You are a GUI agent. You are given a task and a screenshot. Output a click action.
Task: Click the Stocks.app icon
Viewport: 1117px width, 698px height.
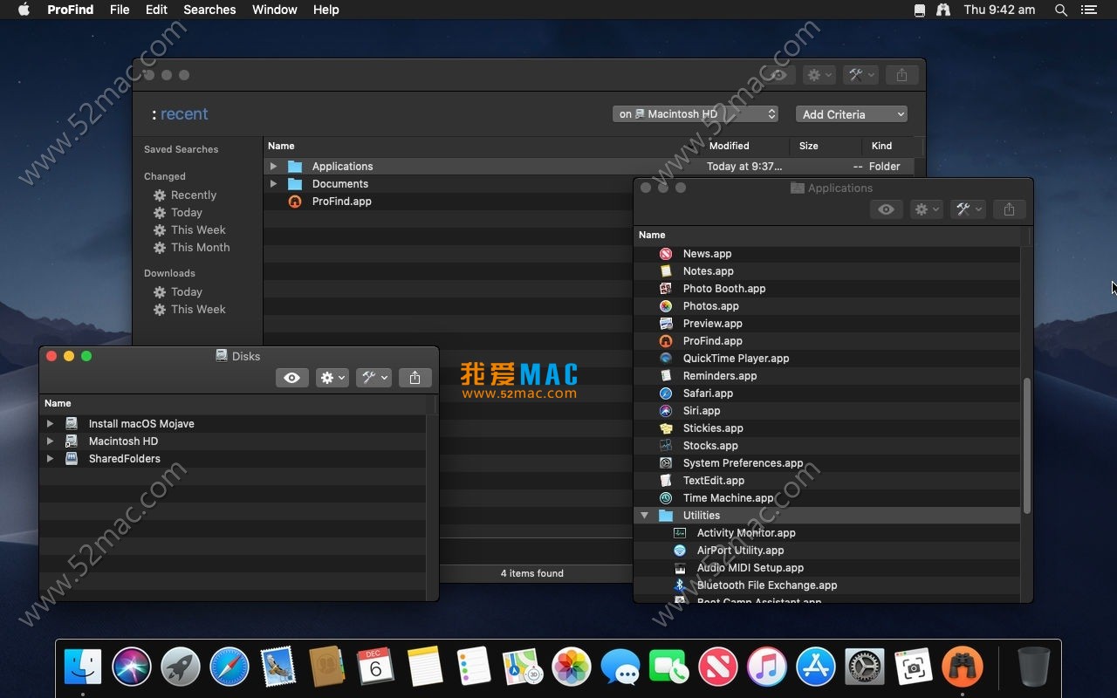[x=666, y=445]
